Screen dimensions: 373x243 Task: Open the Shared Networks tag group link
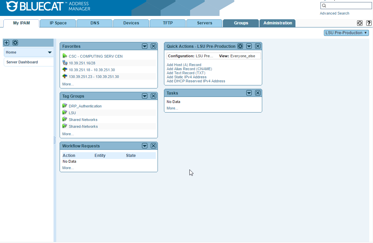point(83,120)
